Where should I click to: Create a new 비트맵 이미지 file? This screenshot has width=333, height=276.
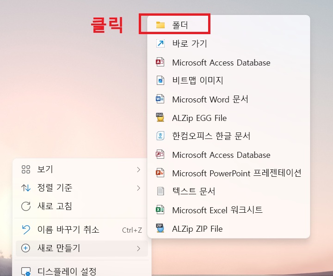pyautogui.click(x=228, y=80)
